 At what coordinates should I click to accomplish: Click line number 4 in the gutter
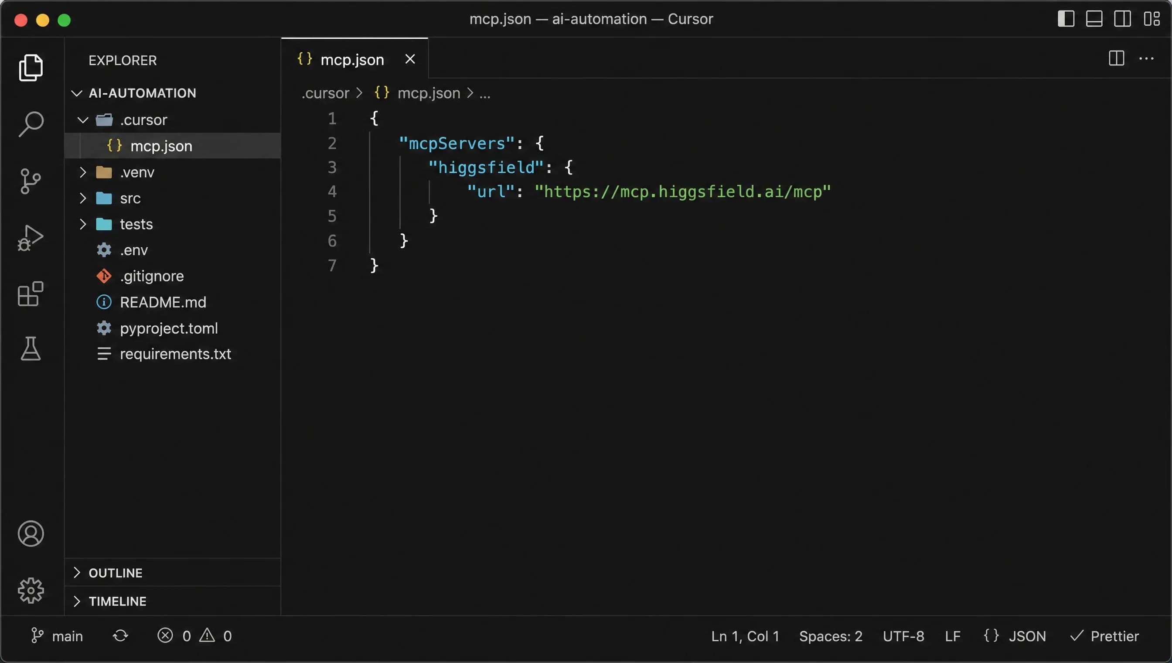click(x=332, y=191)
